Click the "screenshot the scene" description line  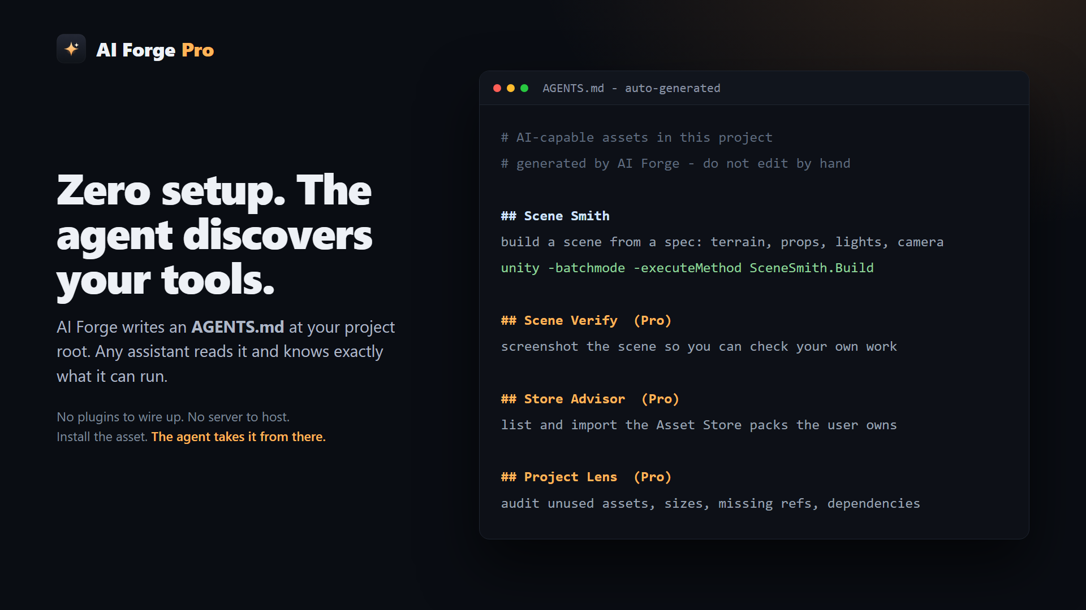[699, 346]
